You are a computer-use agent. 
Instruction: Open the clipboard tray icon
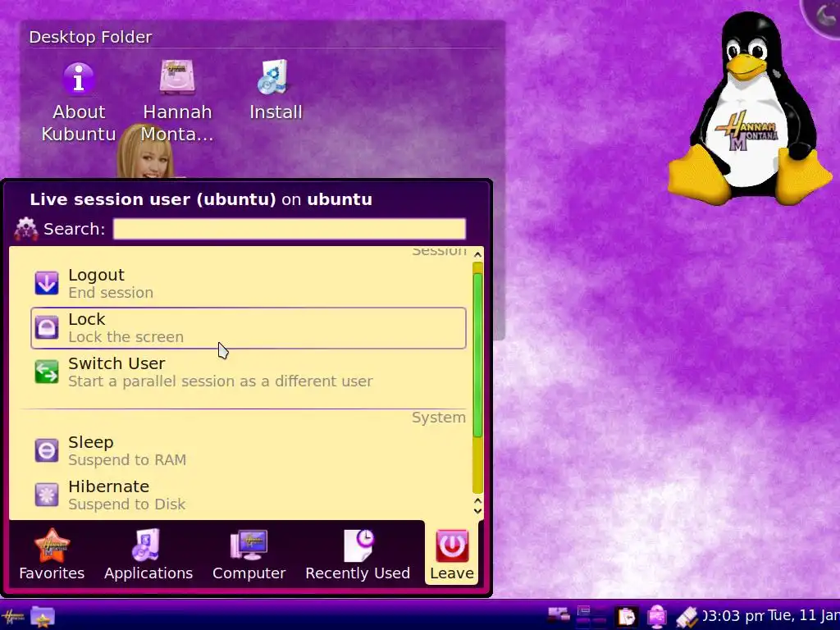click(x=626, y=617)
